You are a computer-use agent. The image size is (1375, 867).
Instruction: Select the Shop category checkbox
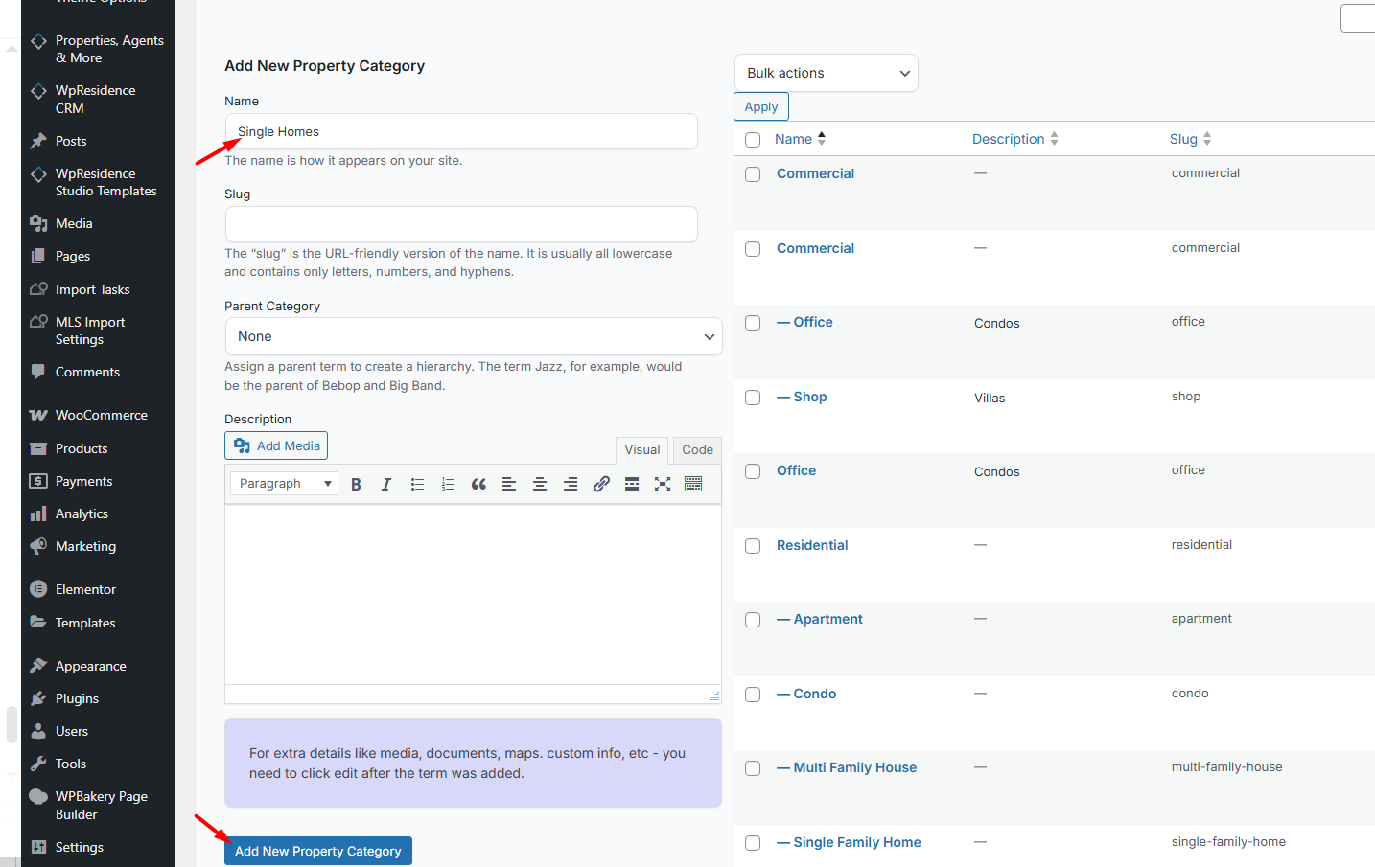pos(753,398)
